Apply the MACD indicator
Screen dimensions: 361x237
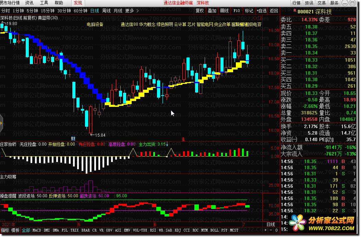point(37,230)
